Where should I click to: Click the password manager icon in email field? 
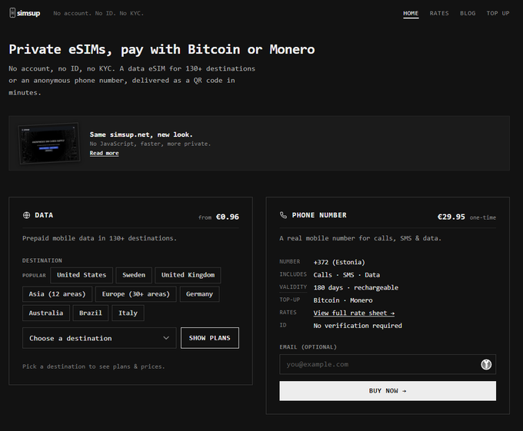click(486, 364)
